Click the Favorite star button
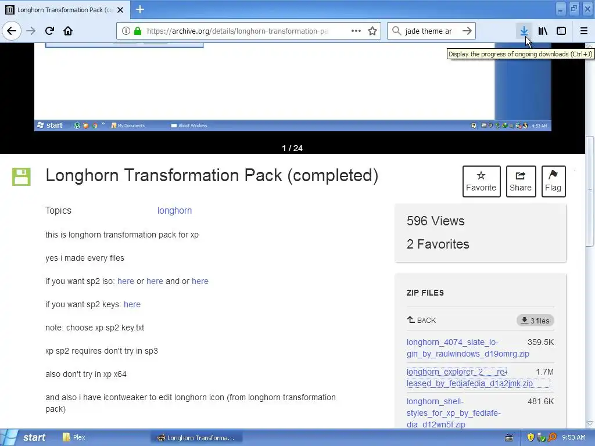 (481, 181)
